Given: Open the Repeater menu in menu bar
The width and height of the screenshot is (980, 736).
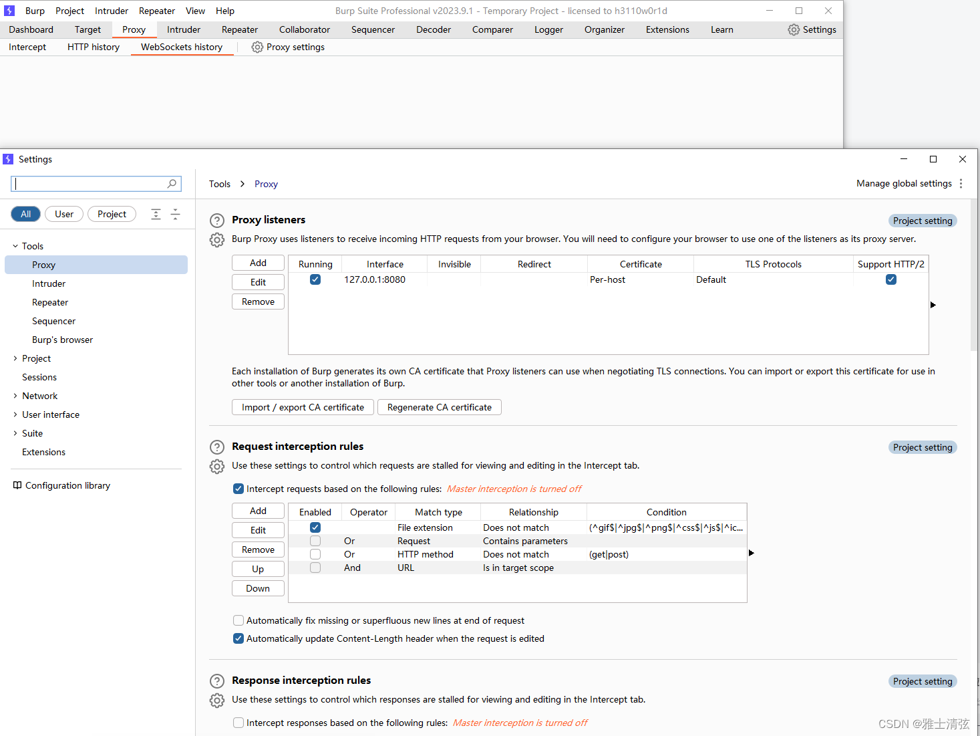Looking at the screenshot, I should [157, 11].
